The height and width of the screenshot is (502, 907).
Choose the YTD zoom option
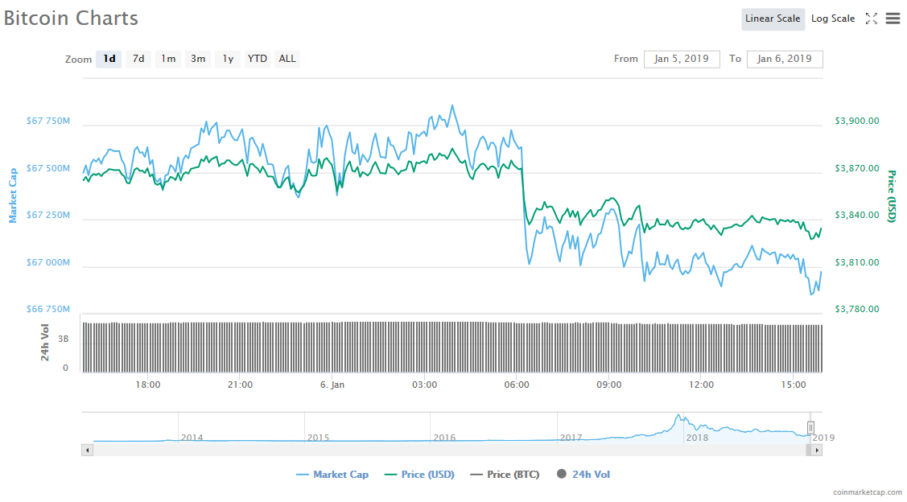coord(258,59)
